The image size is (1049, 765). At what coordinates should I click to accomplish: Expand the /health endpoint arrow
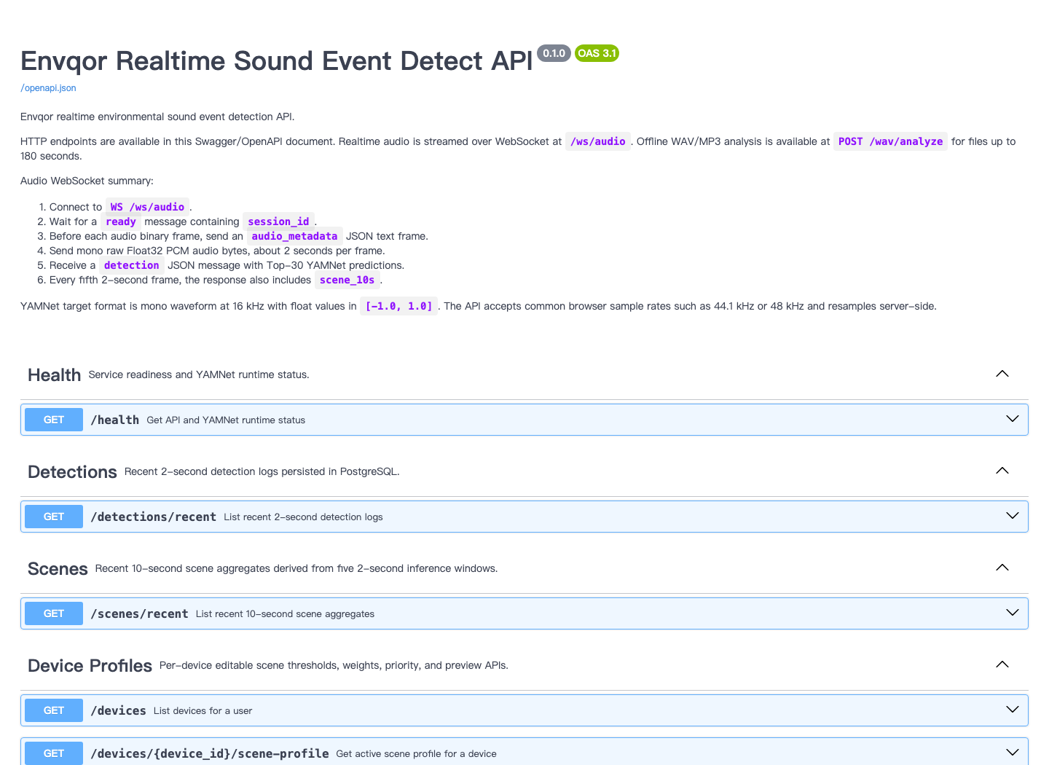tap(1013, 419)
